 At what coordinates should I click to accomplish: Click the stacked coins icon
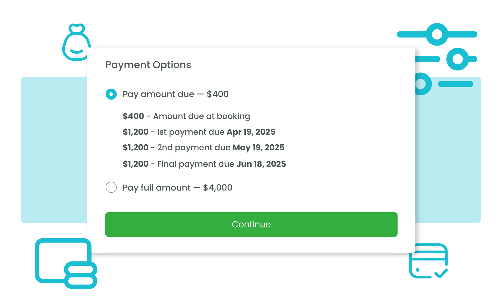[81, 275]
